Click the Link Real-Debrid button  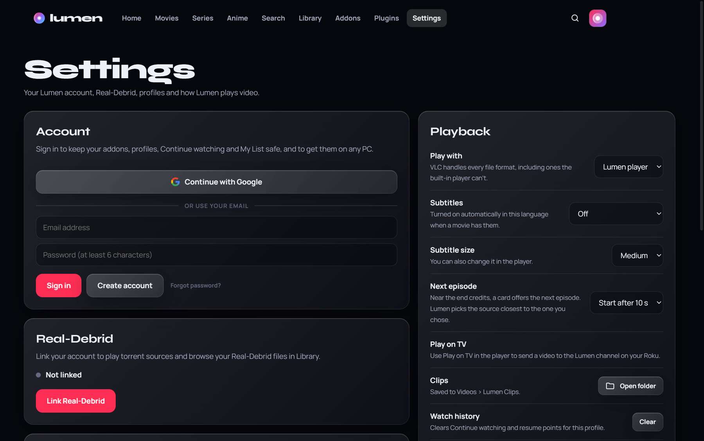(x=76, y=401)
